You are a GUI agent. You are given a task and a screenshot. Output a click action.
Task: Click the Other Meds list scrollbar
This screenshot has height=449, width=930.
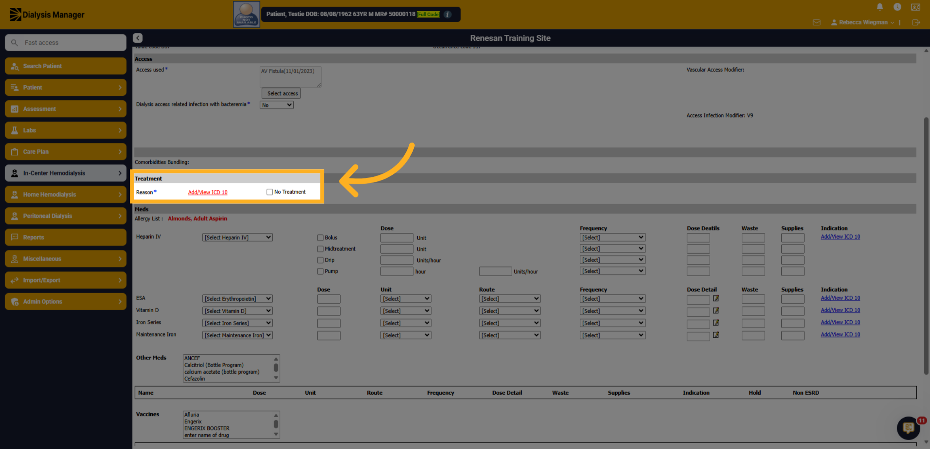click(276, 368)
